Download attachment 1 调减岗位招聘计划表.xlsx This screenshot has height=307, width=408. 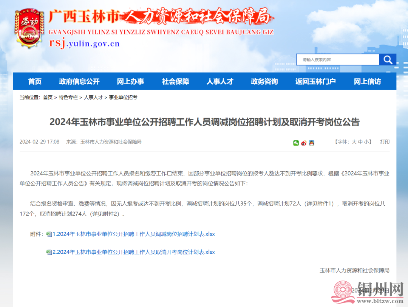coord(134,234)
